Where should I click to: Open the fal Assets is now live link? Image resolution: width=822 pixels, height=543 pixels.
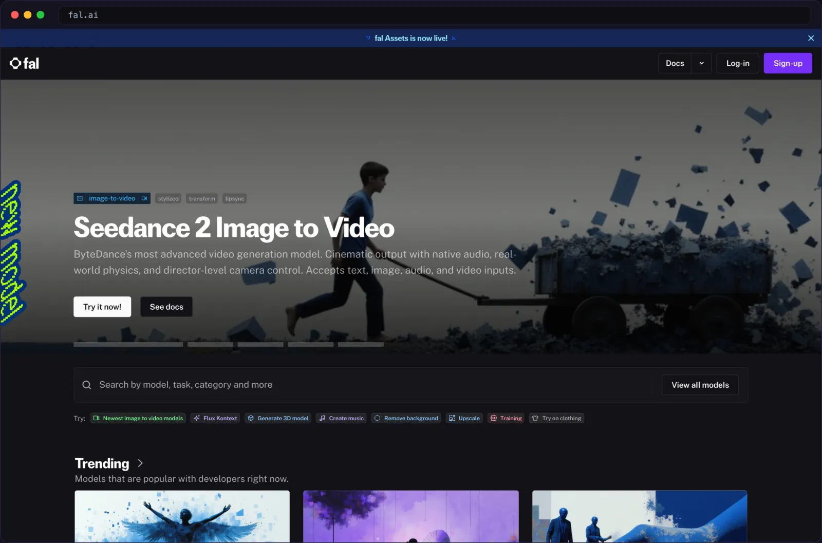411,38
